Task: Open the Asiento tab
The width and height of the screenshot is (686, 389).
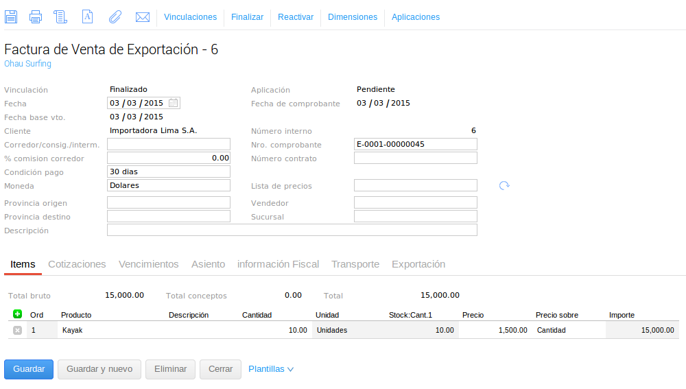Action: click(209, 264)
